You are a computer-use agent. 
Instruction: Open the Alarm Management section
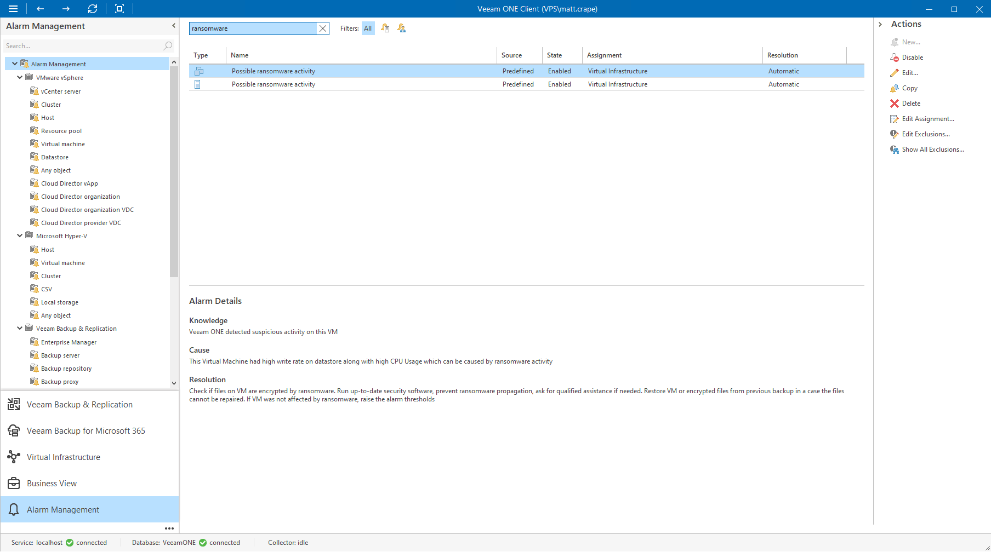pos(90,510)
